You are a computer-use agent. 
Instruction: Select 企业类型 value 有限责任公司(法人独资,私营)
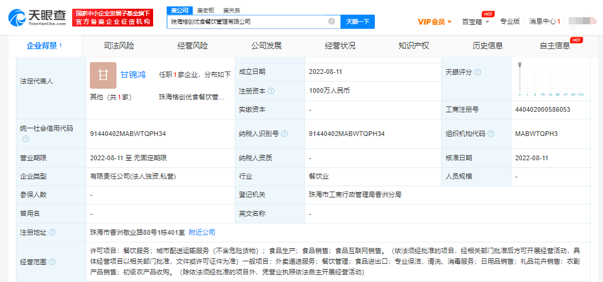coord(134,176)
